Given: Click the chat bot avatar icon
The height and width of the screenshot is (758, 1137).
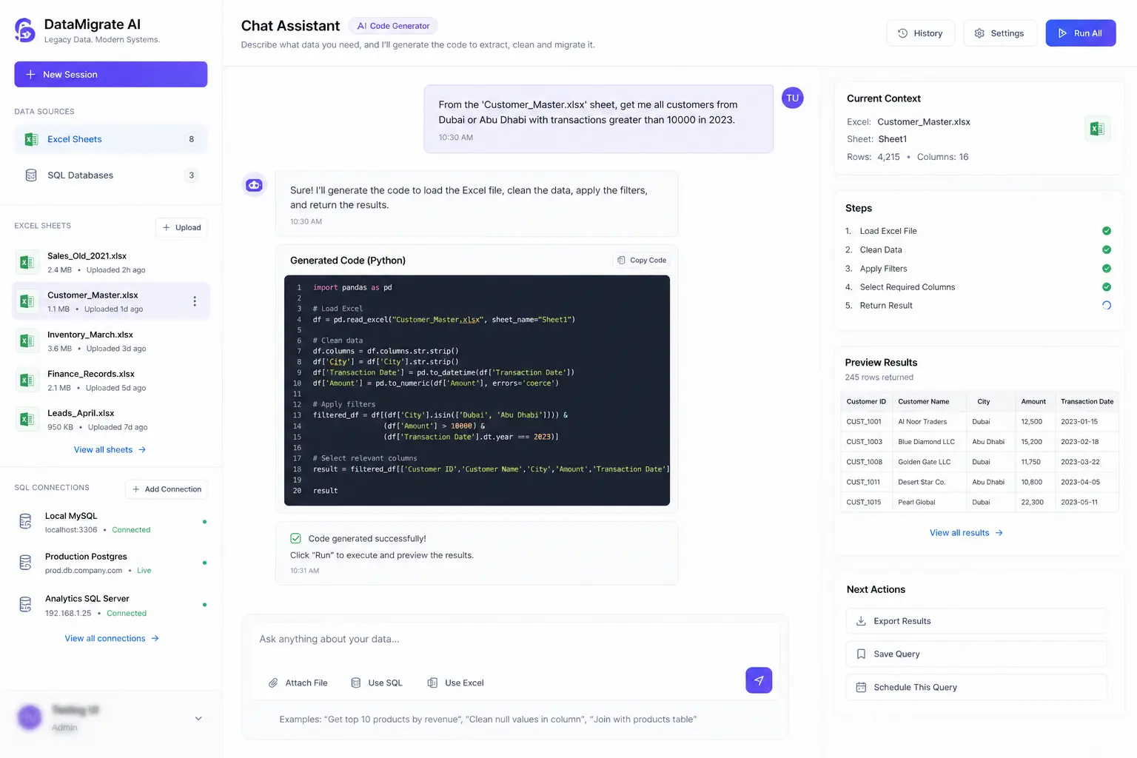Looking at the screenshot, I should click(254, 185).
